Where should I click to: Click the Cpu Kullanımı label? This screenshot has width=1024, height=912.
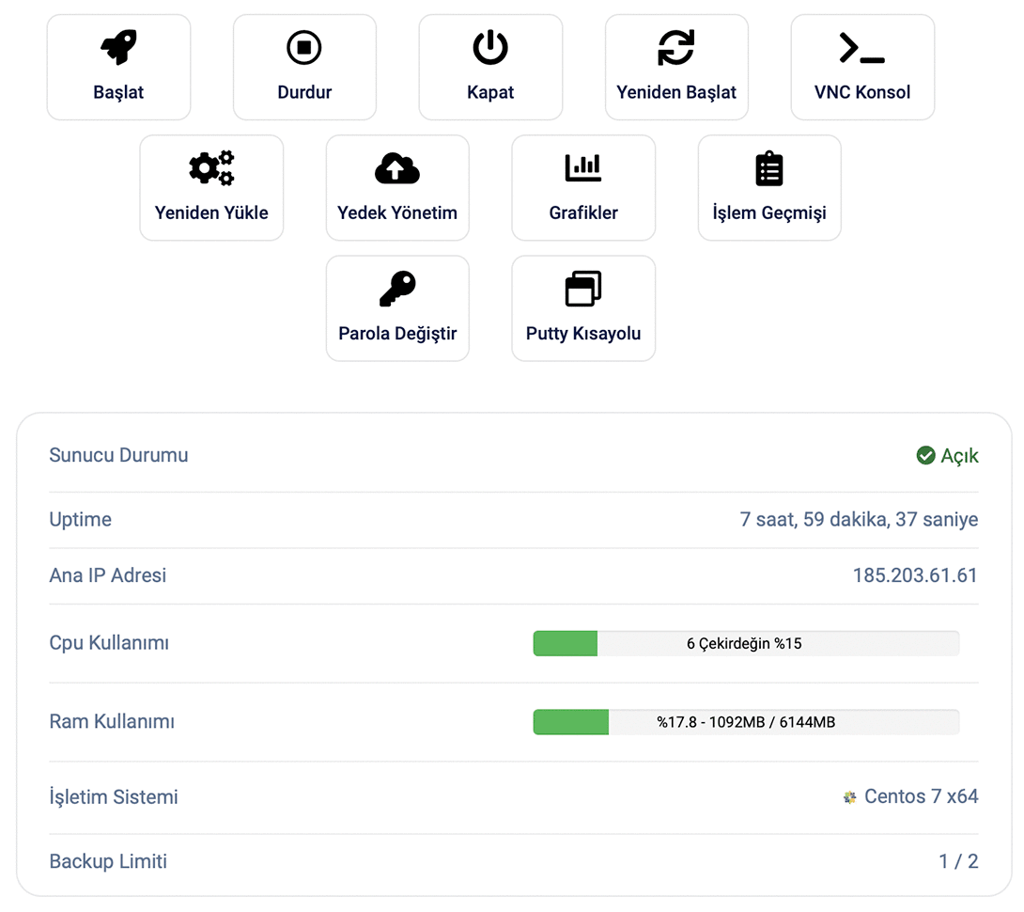(x=109, y=643)
